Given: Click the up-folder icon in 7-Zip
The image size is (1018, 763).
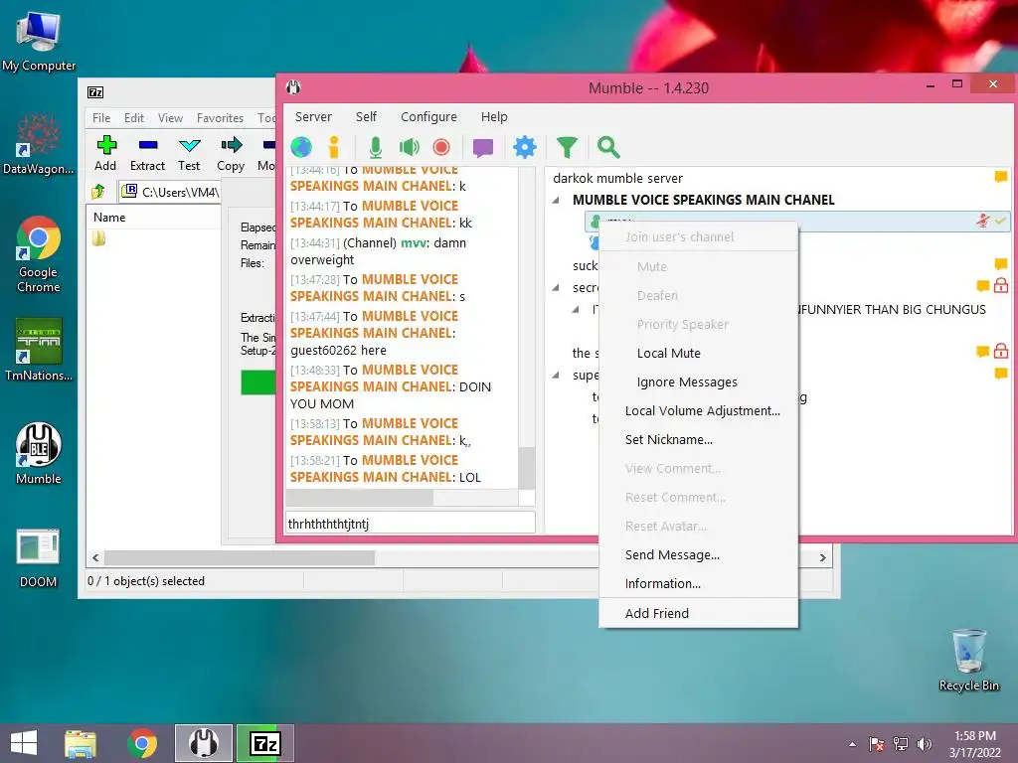Looking at the screenshot, I should (98, 192).
